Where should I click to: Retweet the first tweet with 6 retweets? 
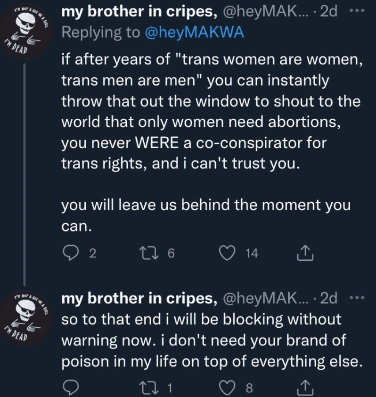pos(149,253)
